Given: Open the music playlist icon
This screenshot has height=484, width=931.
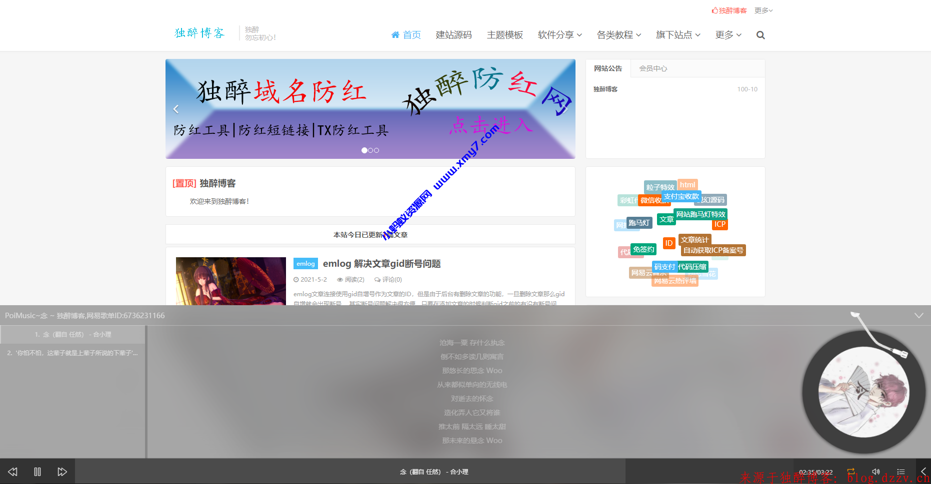Looking at the screenshot, I should [900, 471].
